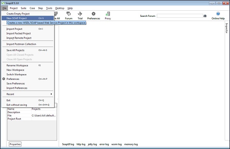Click the binoculars search forum icon

click(205, 16)
